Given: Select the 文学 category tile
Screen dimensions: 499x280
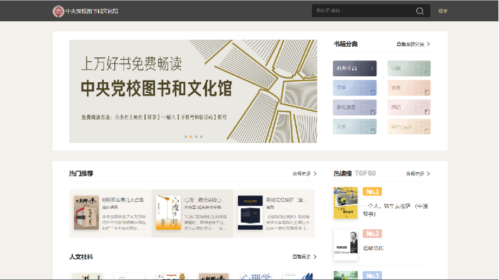Looking at the screenshot, I should pyautogui.click(x=355, y=88).
